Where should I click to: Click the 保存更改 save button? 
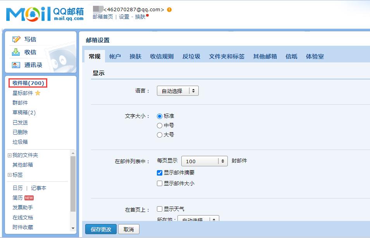click(x=100, y=229)
